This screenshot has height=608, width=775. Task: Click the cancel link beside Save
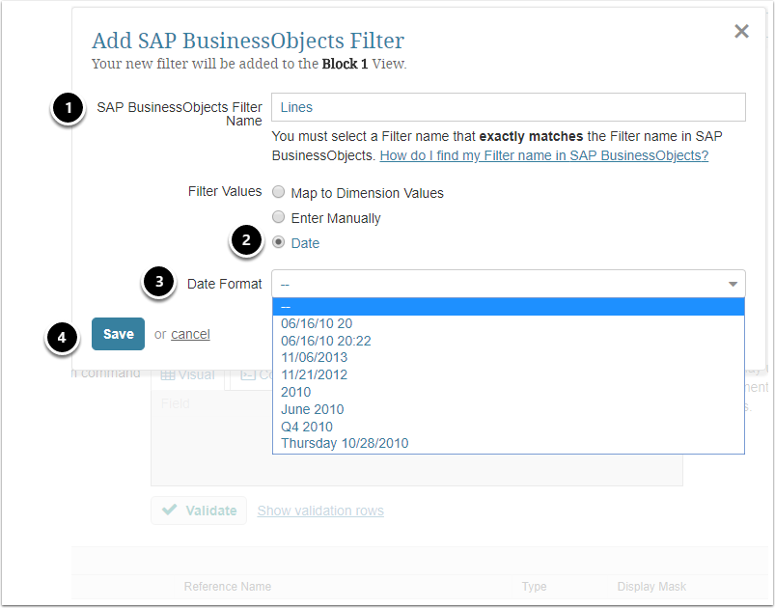(x=190, y=335)
